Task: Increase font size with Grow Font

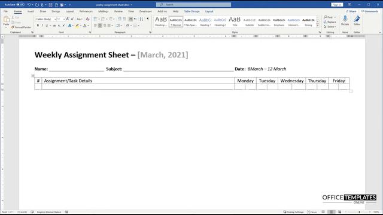Action: [x=68, y=19]
